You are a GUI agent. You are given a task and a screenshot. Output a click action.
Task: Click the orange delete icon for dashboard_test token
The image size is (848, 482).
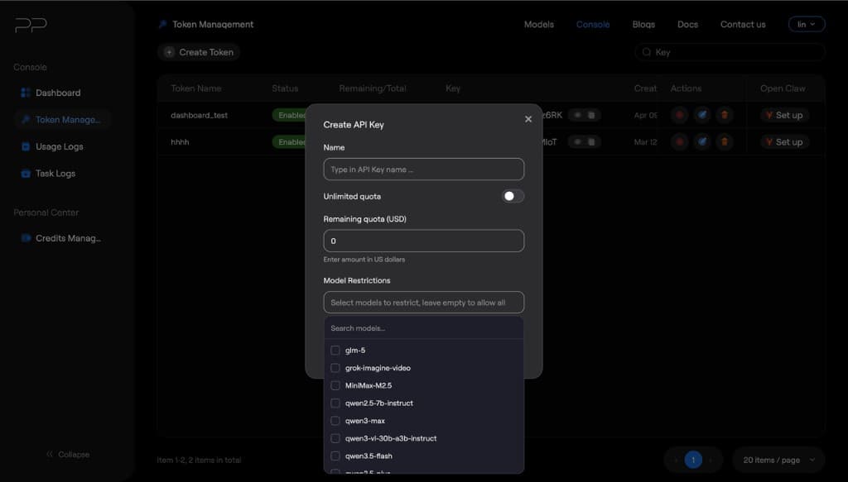click(x=724, y=115)
